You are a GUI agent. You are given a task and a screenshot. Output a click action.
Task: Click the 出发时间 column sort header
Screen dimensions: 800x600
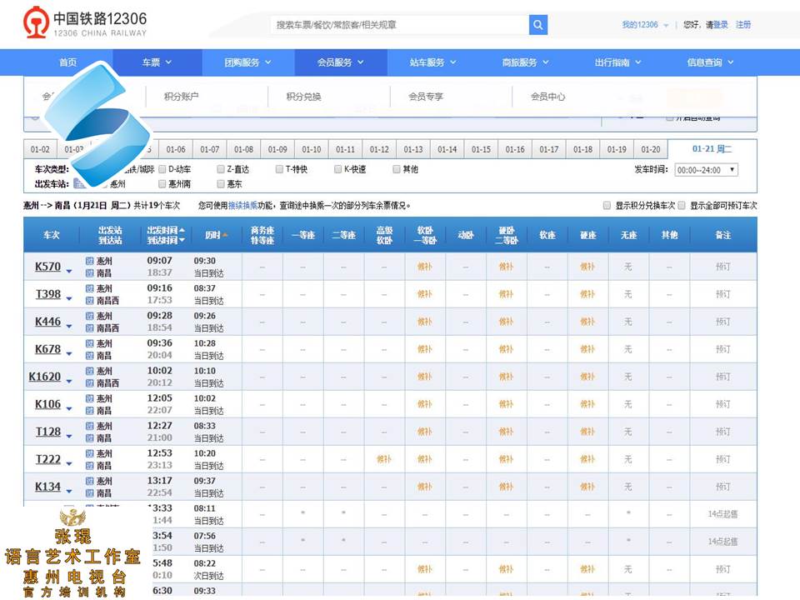coord(166,230)
